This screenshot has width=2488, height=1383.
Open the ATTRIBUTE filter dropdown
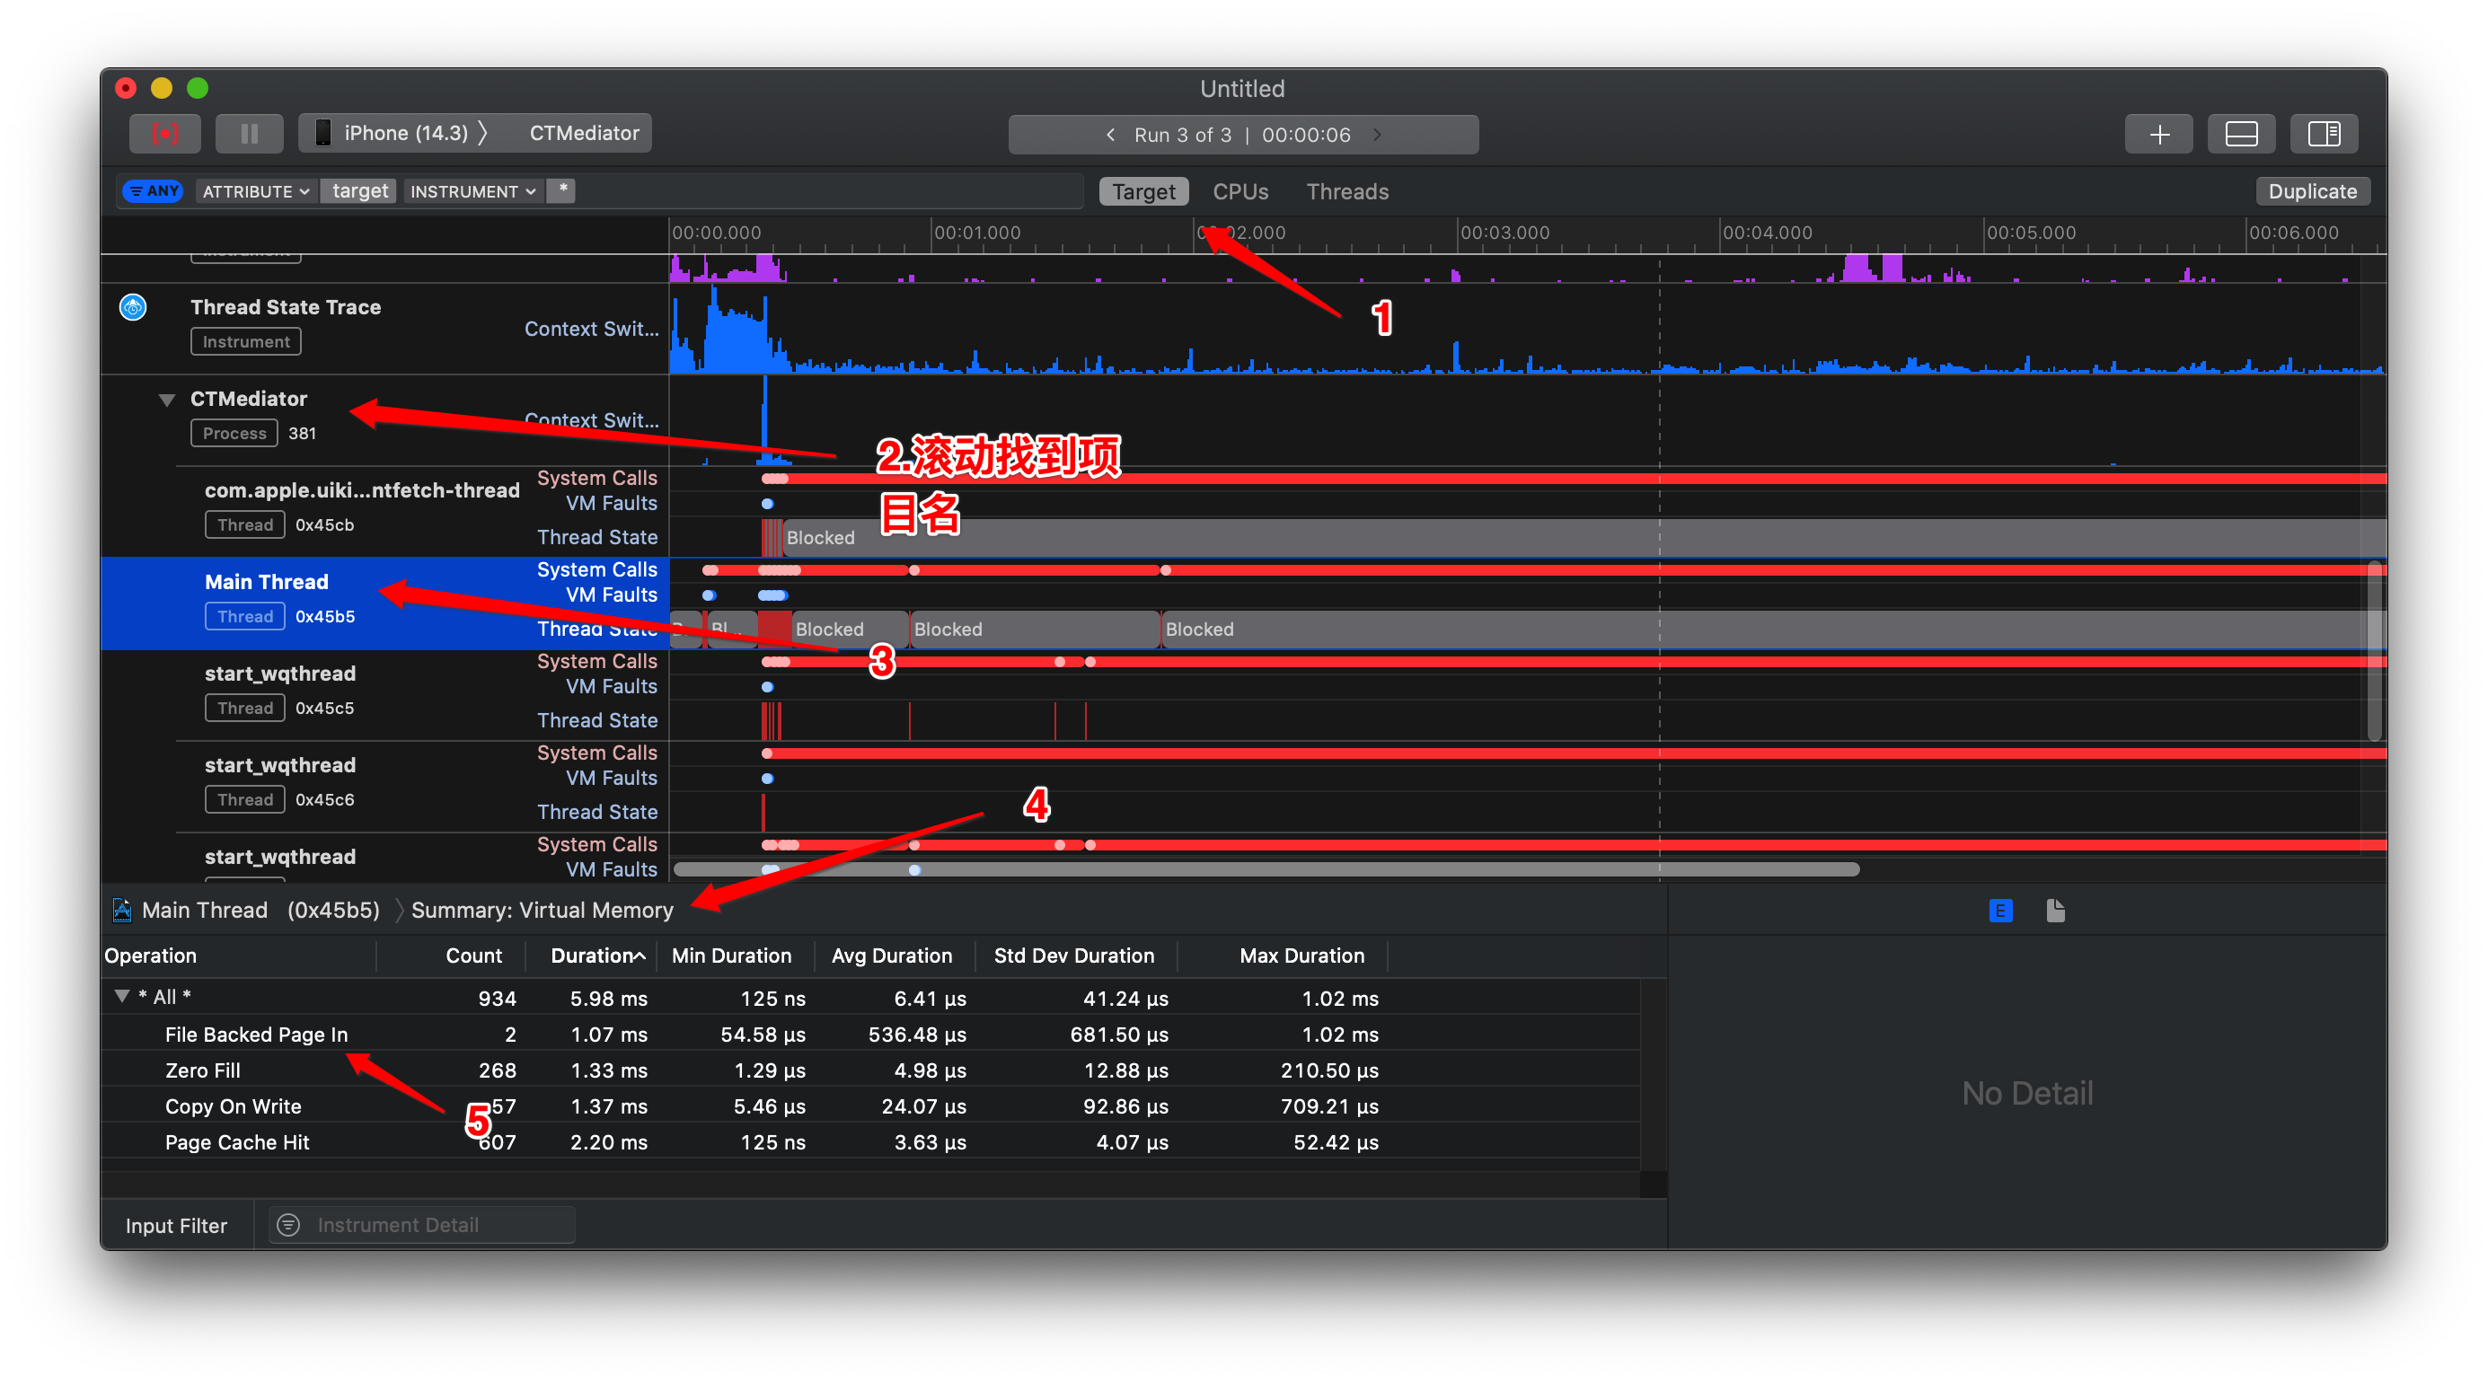(256, 191)
